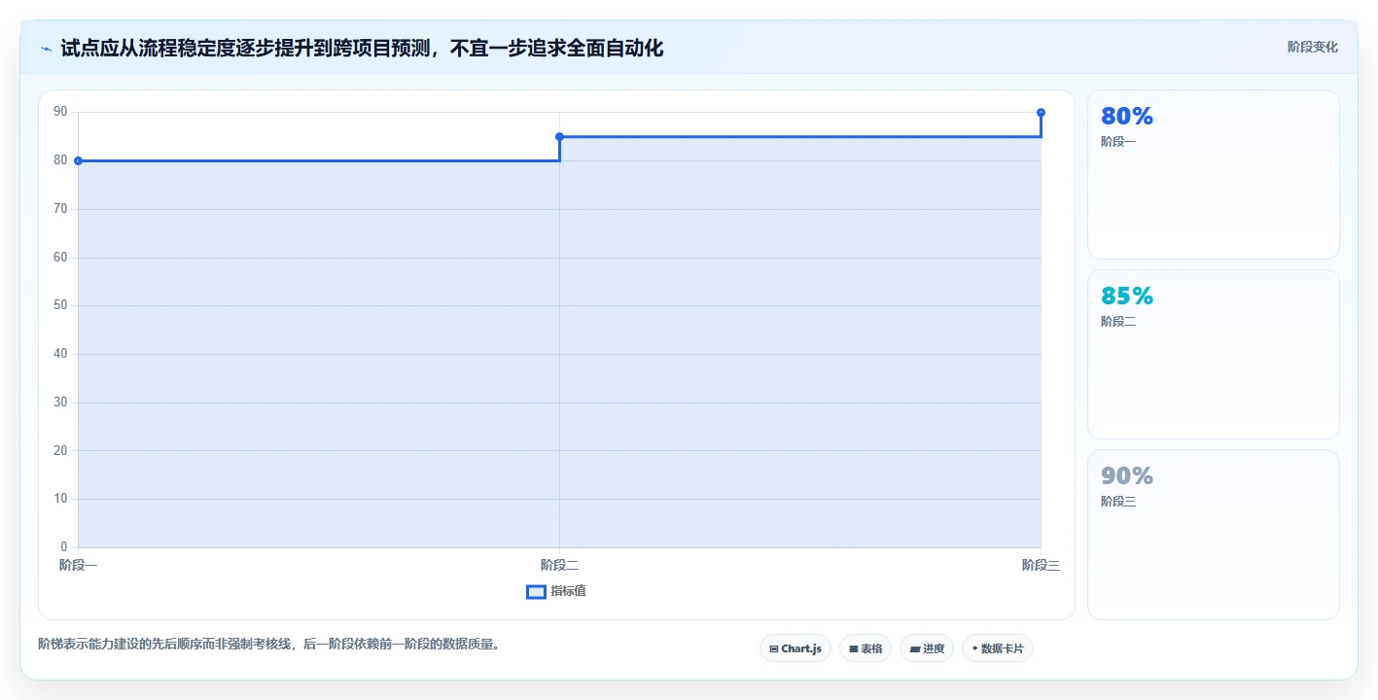
Task: Click the y-axis tick label 10
Action: coord(60,499)
